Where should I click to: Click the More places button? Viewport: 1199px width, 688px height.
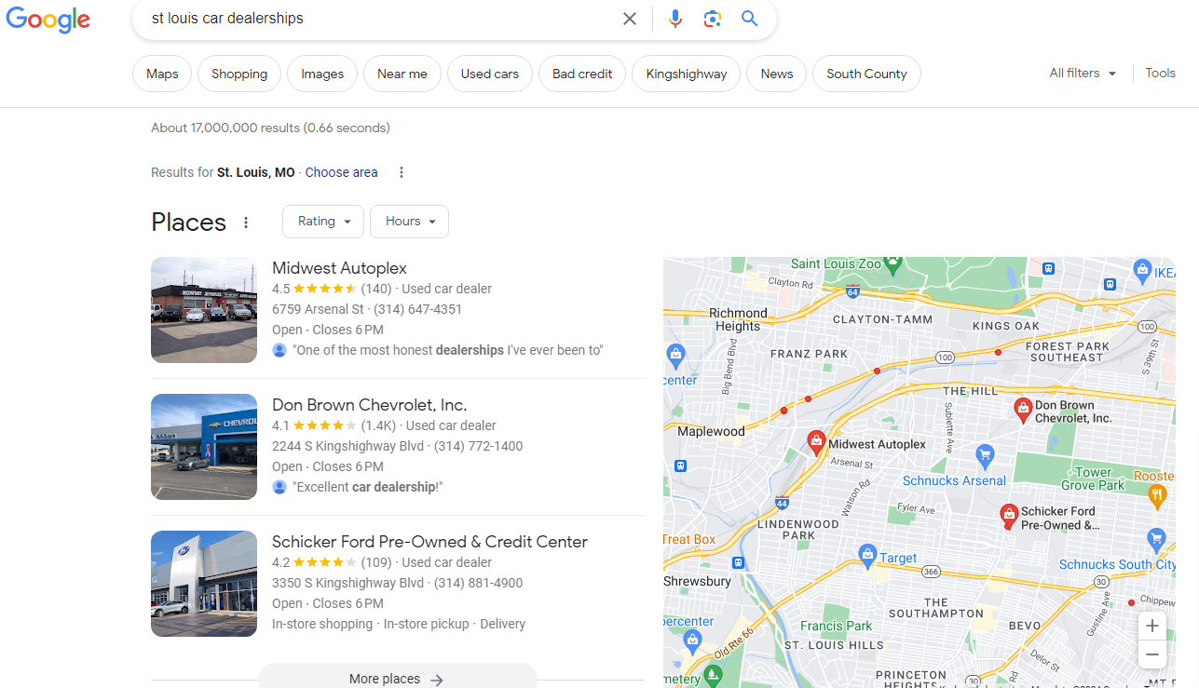(x=397, y=678)
